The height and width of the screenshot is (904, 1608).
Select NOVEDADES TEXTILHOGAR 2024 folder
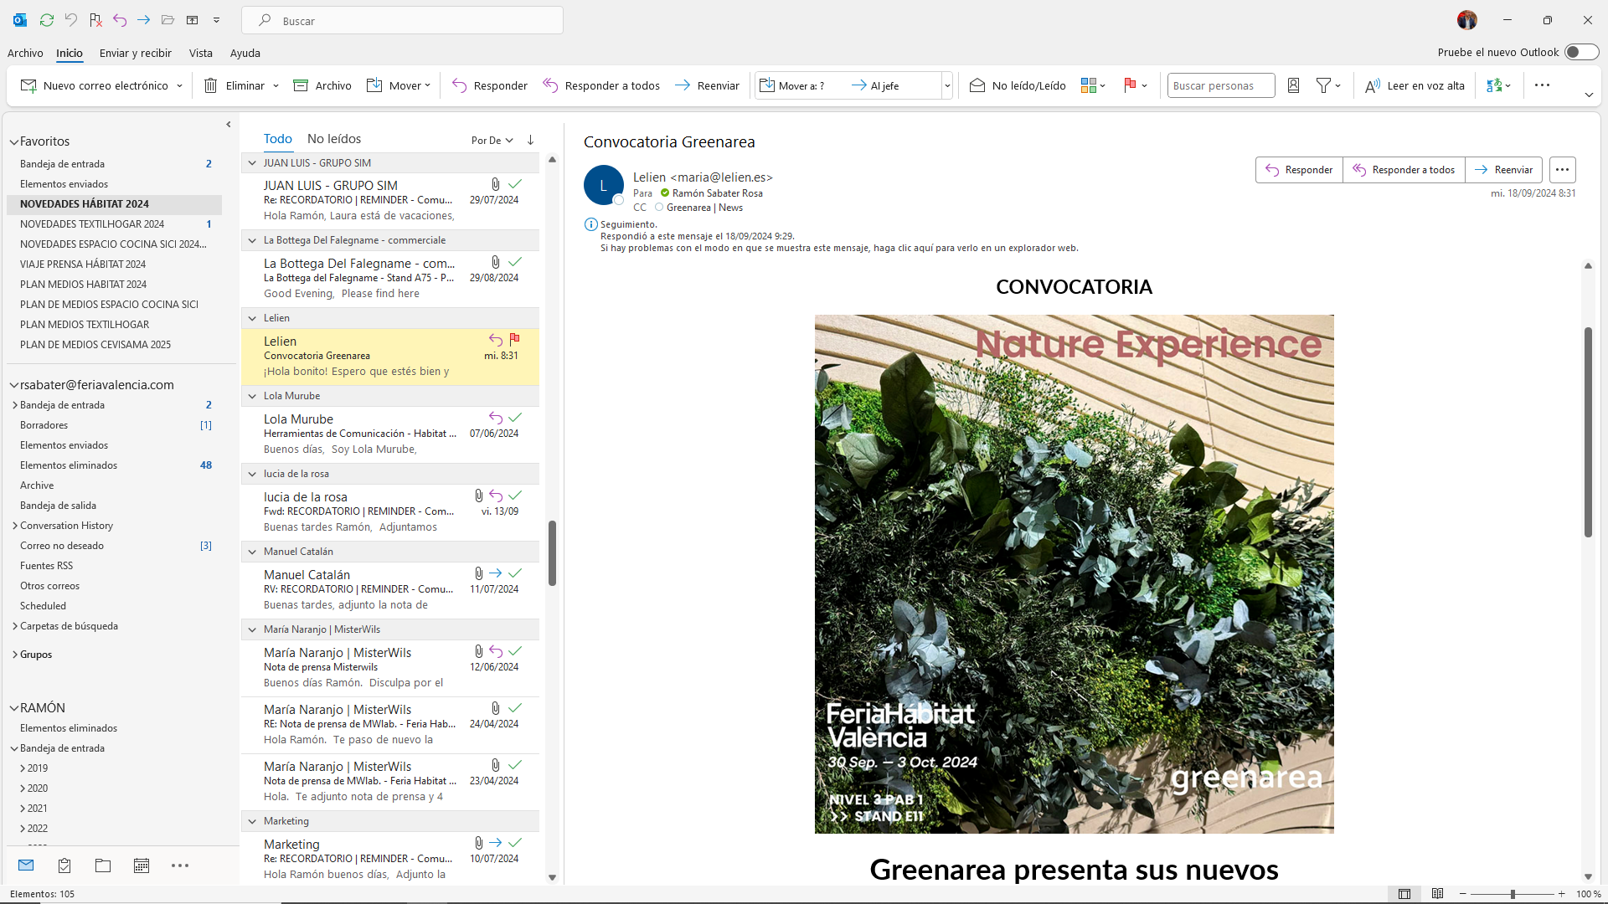pos(114,224)
